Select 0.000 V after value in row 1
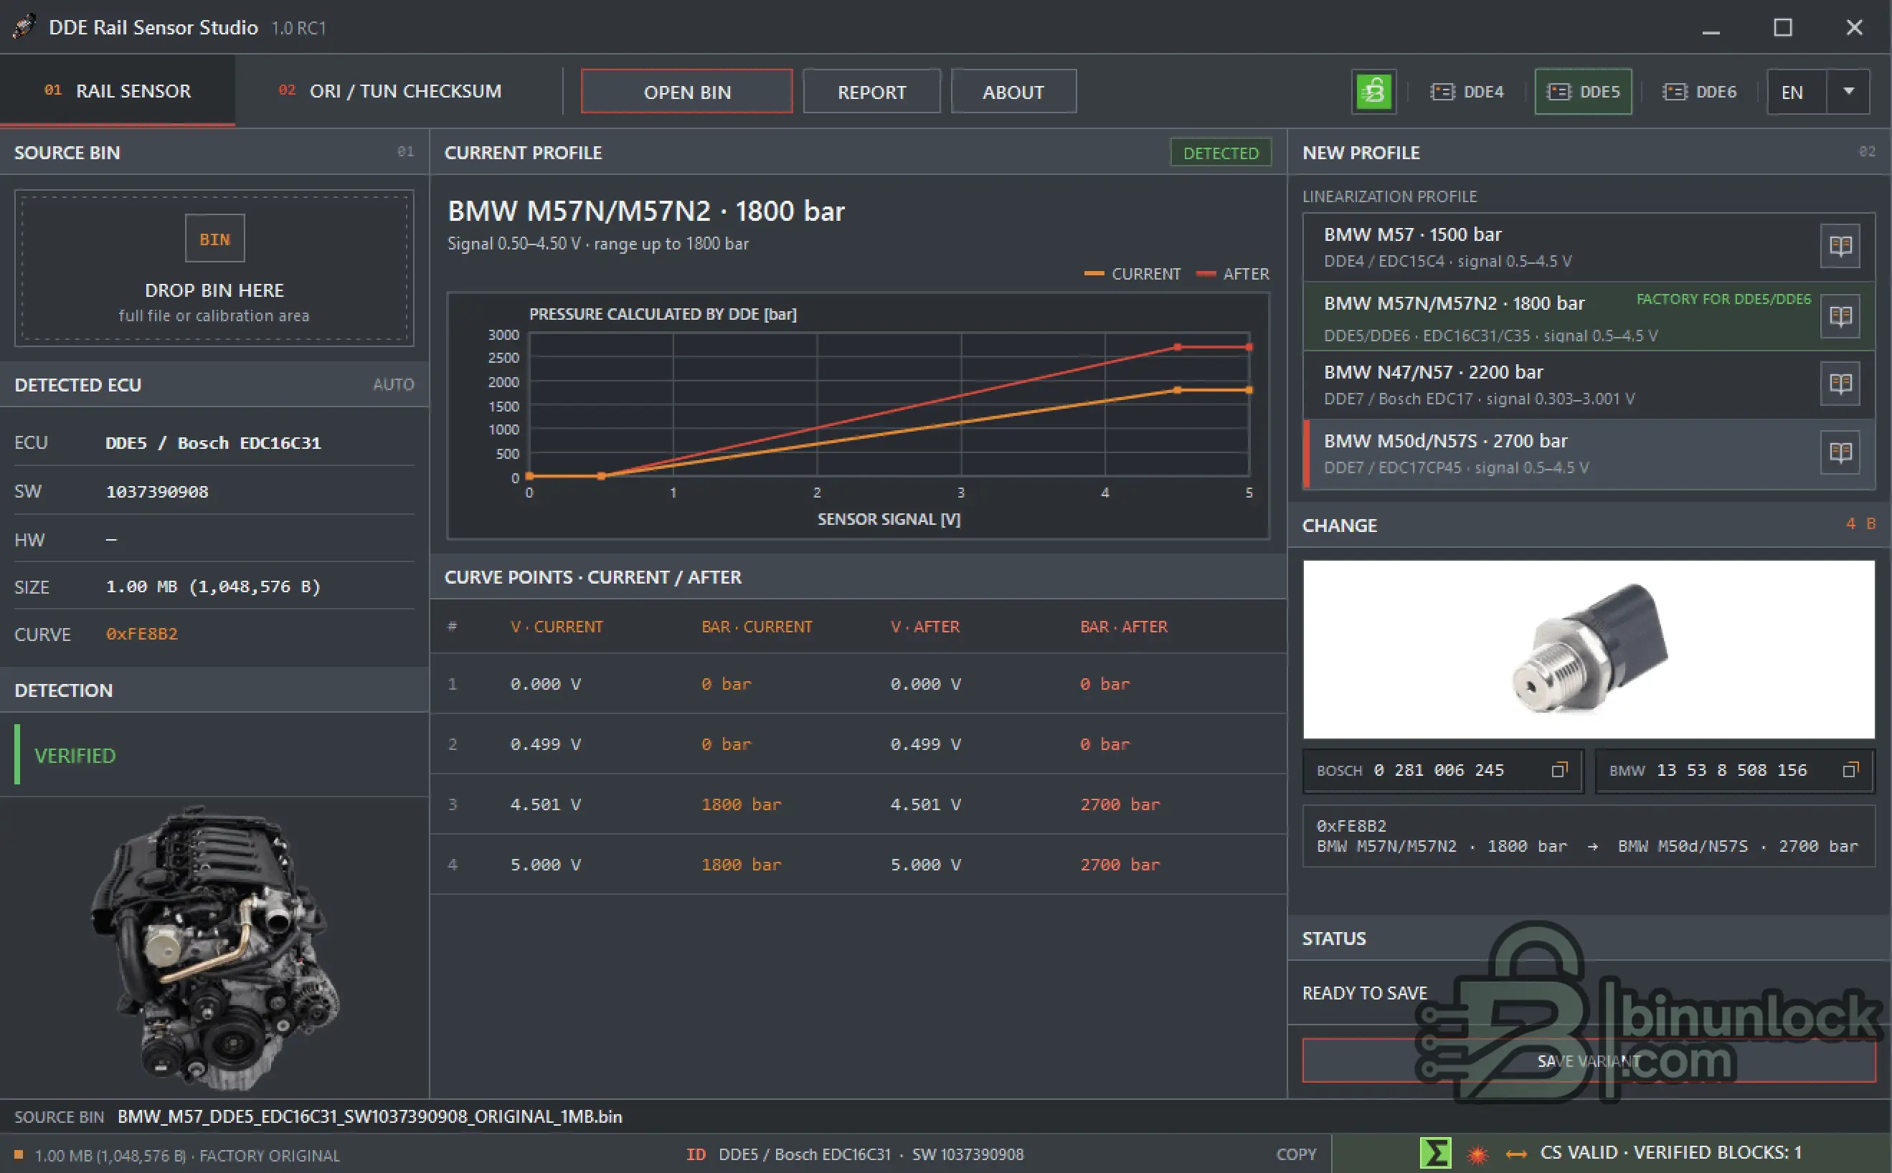1892x1173 pixels. [x=926, y=684]
